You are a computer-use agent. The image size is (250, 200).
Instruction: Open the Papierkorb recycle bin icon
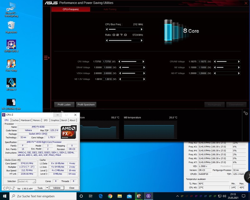coord(11,27)
